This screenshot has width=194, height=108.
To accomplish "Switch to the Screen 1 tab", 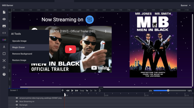I will pos(18,90).
